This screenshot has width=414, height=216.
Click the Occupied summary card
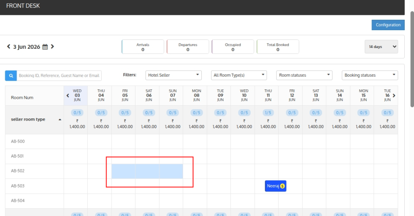point(233,47)
